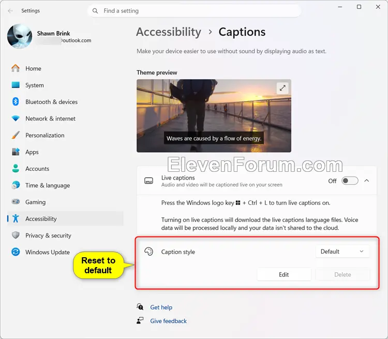Open Personalization settings page
Viewport: 388px width, 339px height.
(65, 135)
